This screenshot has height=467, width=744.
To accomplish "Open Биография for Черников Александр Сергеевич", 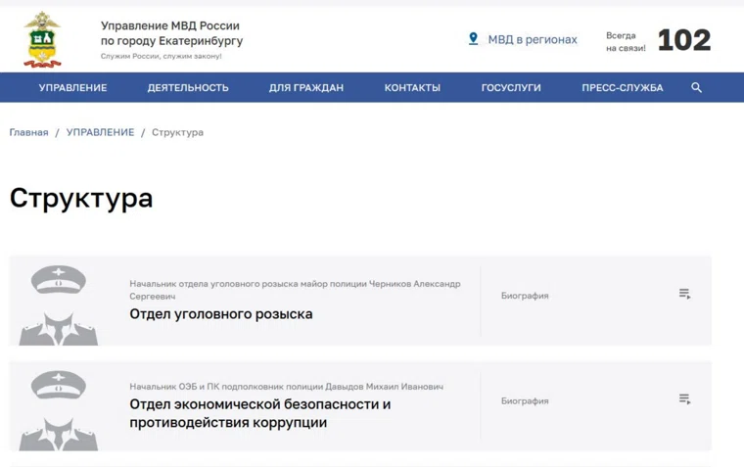I will (x=525, y=296).
